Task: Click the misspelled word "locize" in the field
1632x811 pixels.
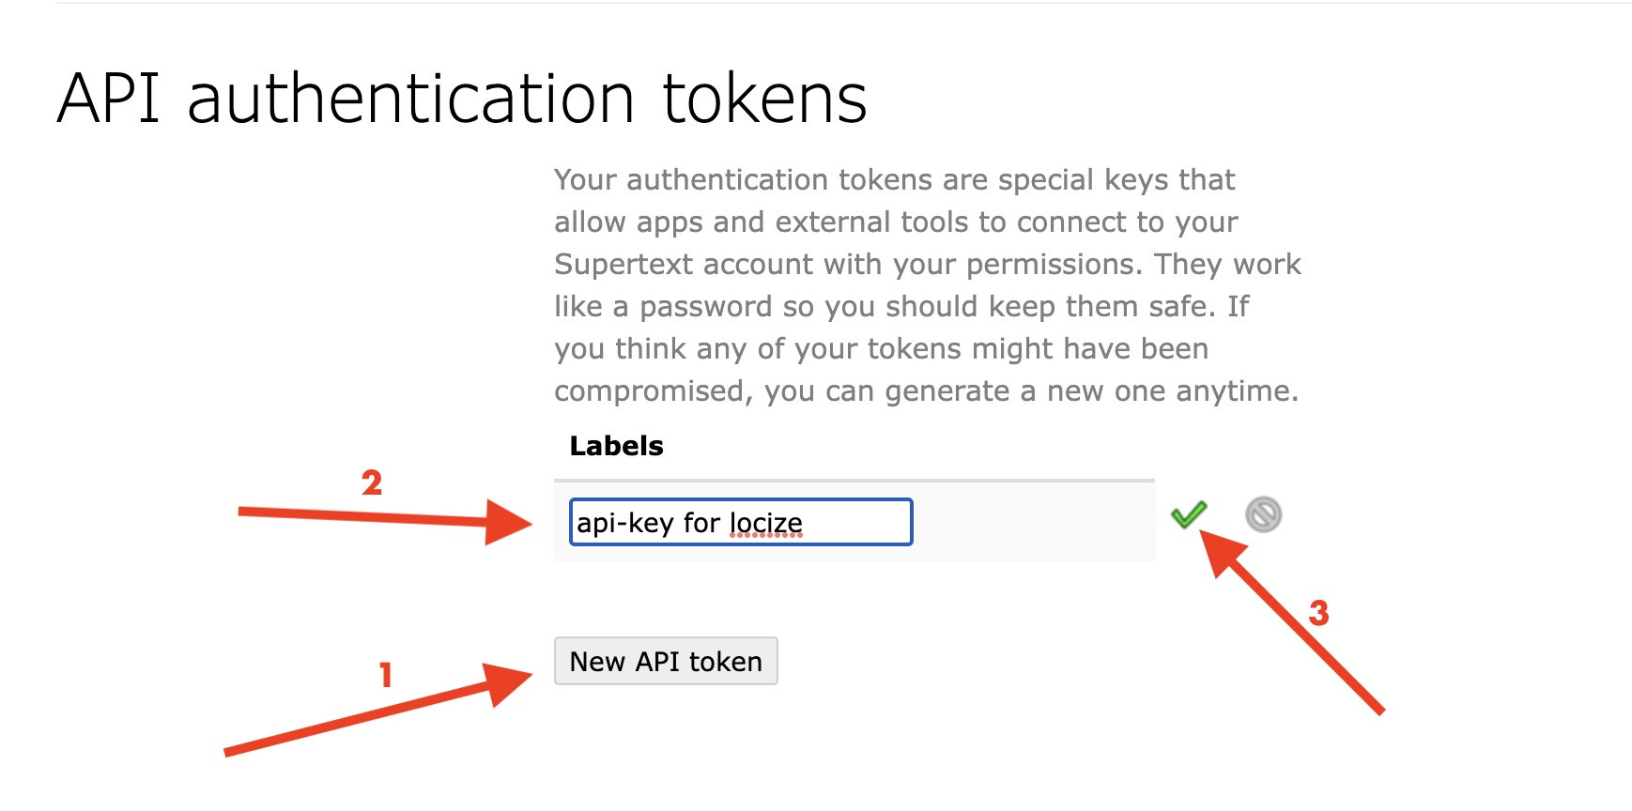Action: [766, 523]
